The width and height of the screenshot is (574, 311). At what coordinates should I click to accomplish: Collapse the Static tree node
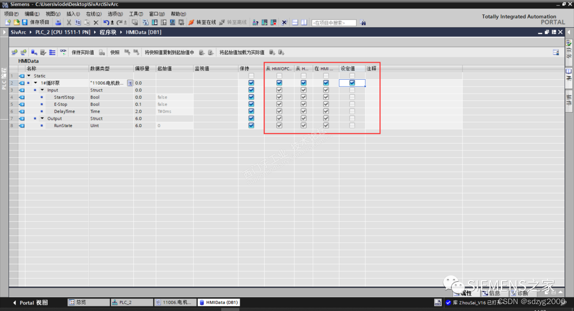tap(29, 76)
